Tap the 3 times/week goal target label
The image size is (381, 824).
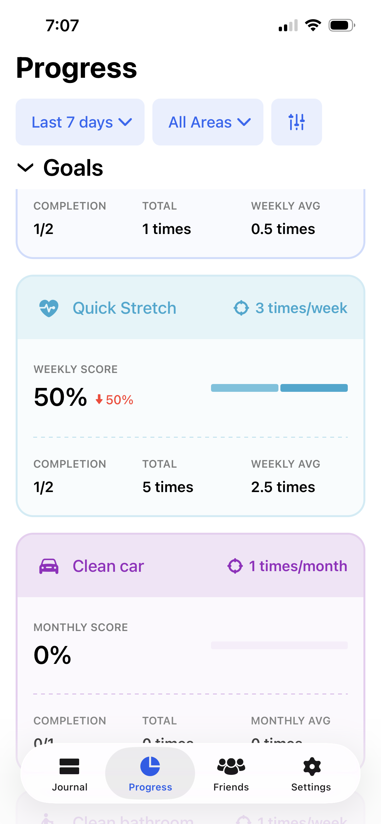tap(301, 308)
